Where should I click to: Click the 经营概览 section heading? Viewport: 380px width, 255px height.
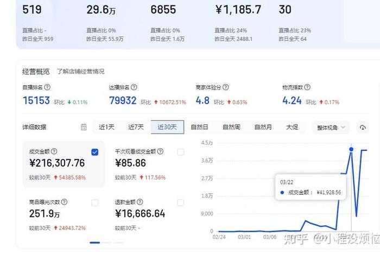(x=36, y=72)
